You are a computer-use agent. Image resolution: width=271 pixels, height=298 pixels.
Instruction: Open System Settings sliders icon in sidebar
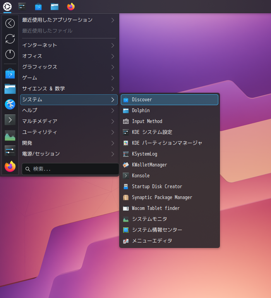(10, 151)
